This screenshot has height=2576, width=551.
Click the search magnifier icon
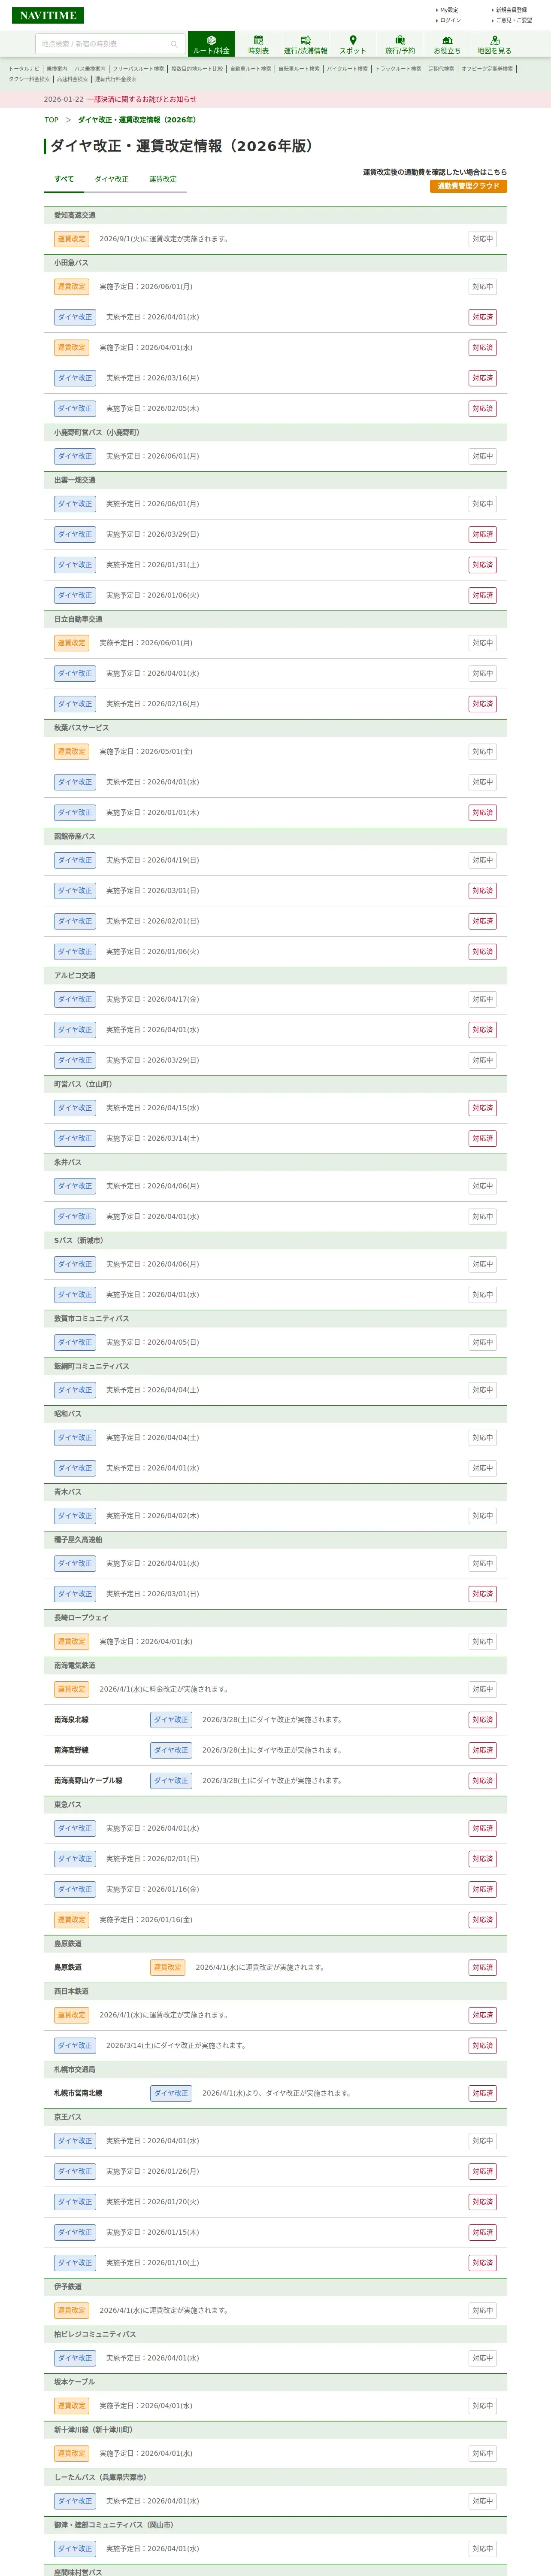click(174, 44)
